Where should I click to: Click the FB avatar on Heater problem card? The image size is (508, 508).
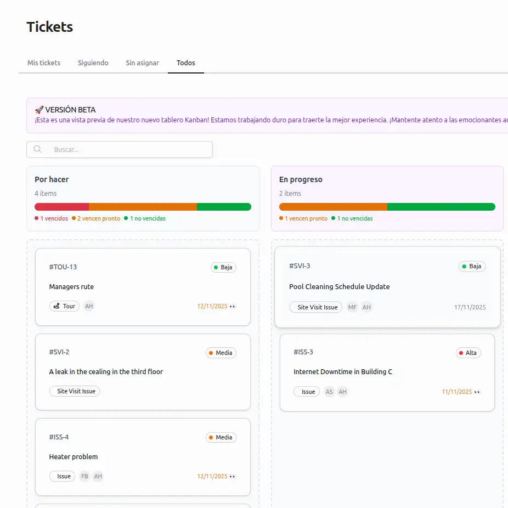(84, 476)
